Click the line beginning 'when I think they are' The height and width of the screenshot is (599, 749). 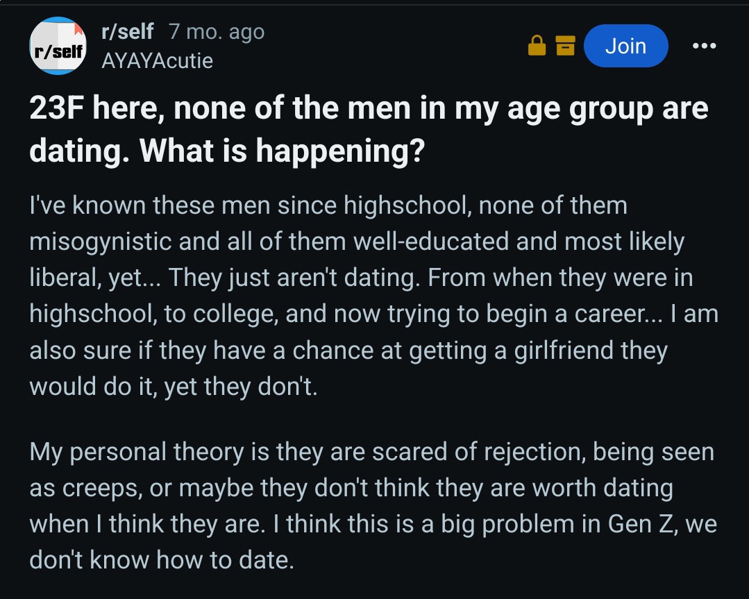[x=373, y=524]
